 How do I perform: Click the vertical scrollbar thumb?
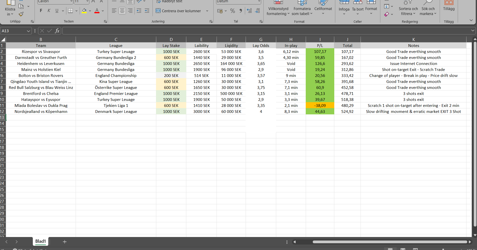click(x=475, y=134)
